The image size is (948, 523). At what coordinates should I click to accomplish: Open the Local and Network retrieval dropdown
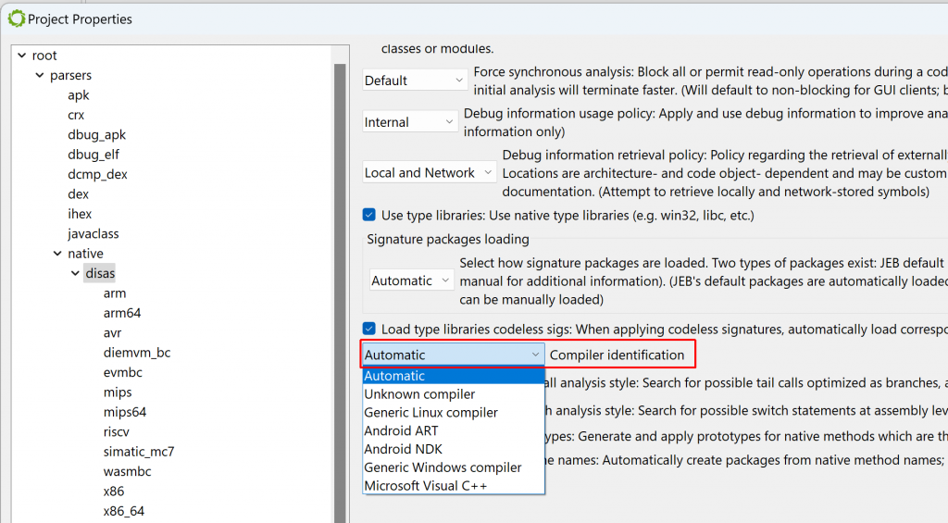coord(430,173)
